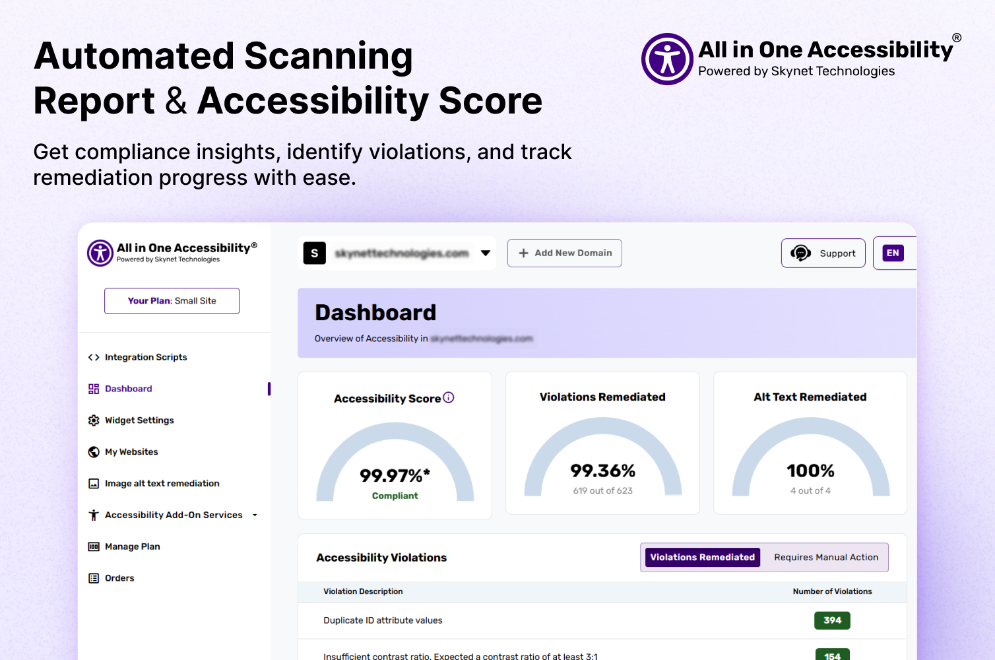Click the Image alt text remediation icon
Viewport: 995px width, 660px height.
[94, 484]
